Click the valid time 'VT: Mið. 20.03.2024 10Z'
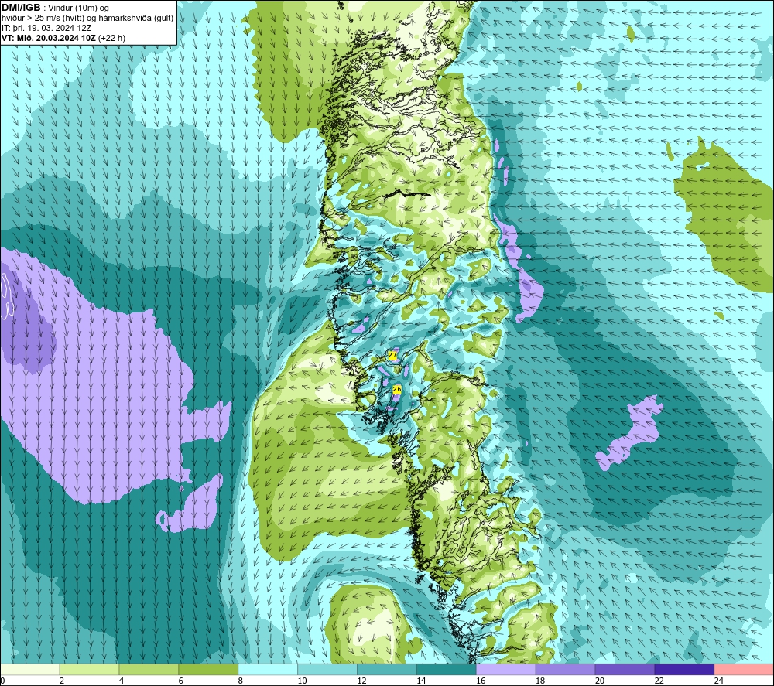The width and height of the screenshot is (774, 686). (49, 38)
